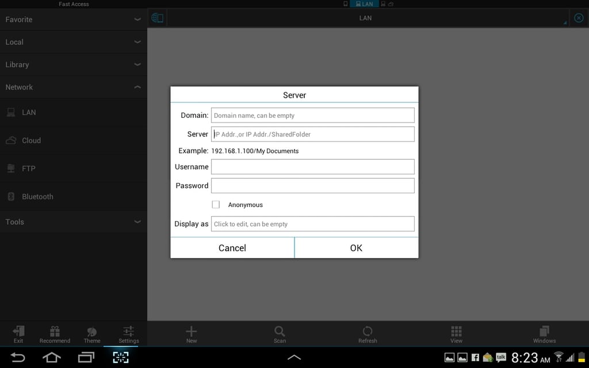This screenshot has height=368, width=589.
Task: Tap the screenshot capture button
Action: click(121, 358)
